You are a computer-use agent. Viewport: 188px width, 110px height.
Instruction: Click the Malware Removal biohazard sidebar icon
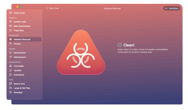click(x=10, y=39)
